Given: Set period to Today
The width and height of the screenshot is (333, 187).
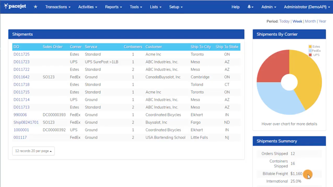Looking at the screenshot, I should (284, 21).
